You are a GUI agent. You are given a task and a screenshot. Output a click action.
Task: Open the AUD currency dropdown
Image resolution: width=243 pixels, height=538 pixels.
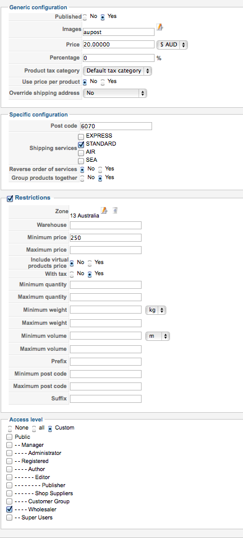[172, 45]
